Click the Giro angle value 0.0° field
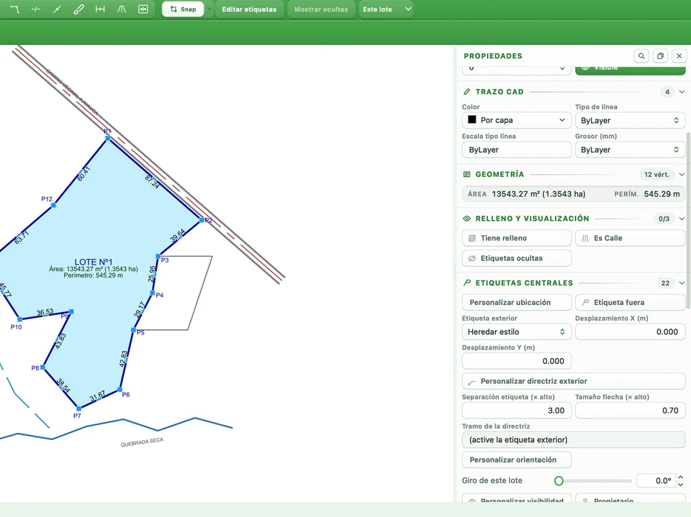The height and width of the screenshot is (517, 691). pyautogui.click(x=656, y=481)
